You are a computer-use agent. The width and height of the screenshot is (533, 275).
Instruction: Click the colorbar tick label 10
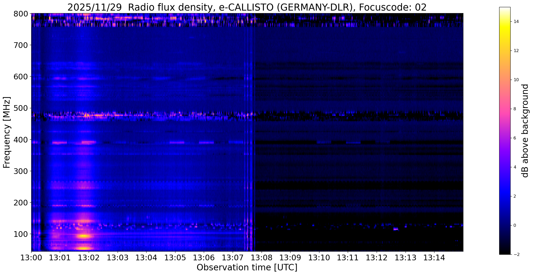516,80
